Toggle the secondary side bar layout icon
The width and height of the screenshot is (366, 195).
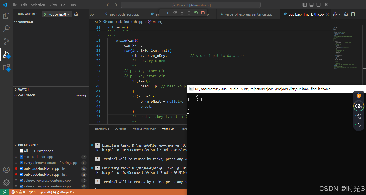[319, 5]
